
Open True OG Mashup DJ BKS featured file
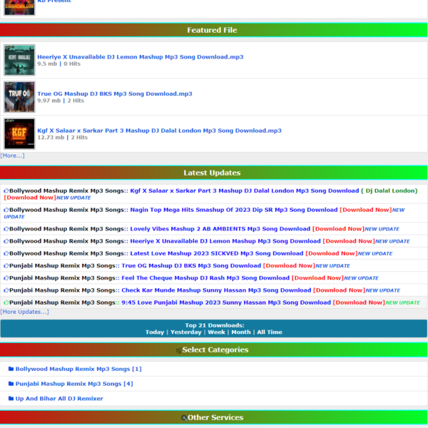115,93
